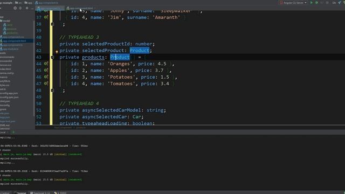The width and height of the screenshot is (345, 194).
Task: Click line number 40 in the gutter
Action: coord(39,37)
